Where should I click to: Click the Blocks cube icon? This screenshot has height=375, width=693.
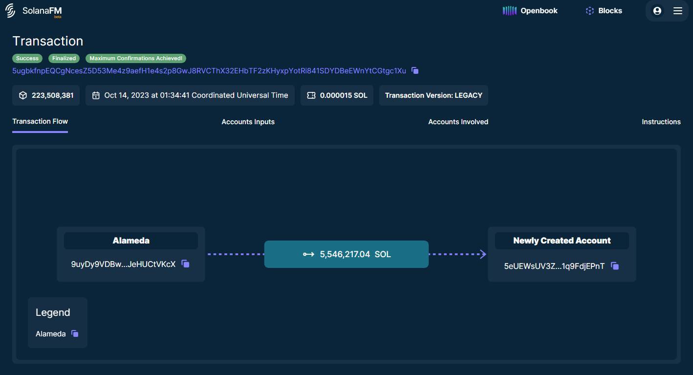pos(589,11)
